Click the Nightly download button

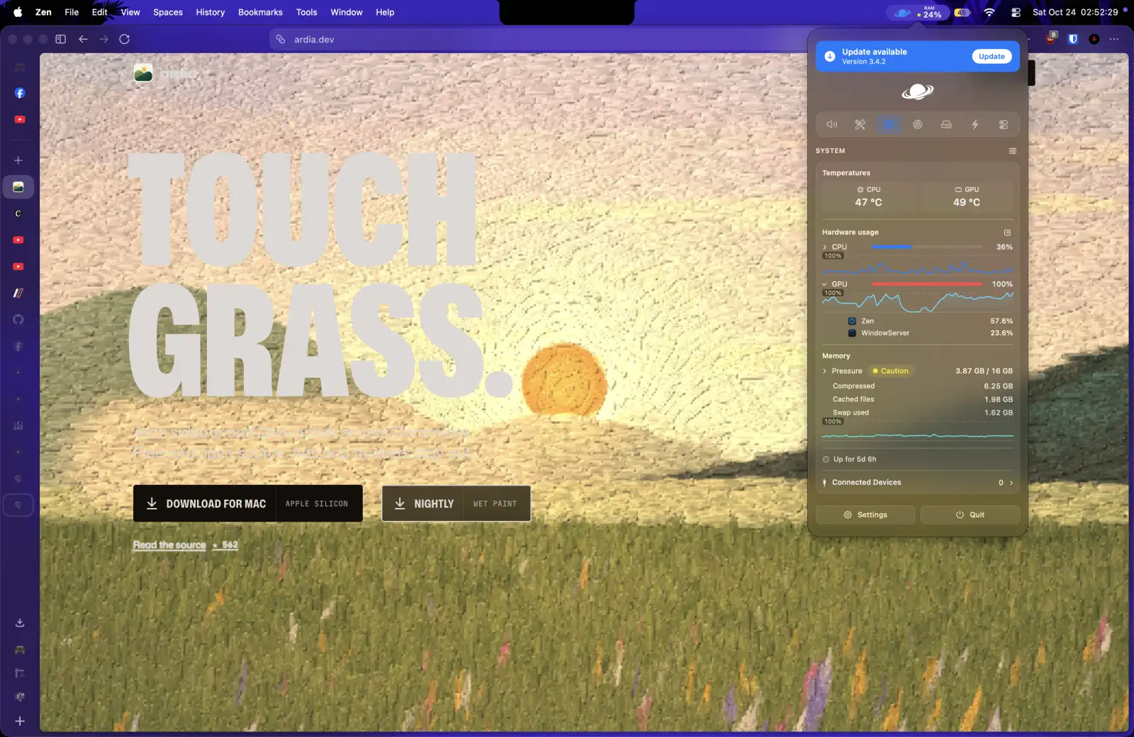(x=456, y=504)
